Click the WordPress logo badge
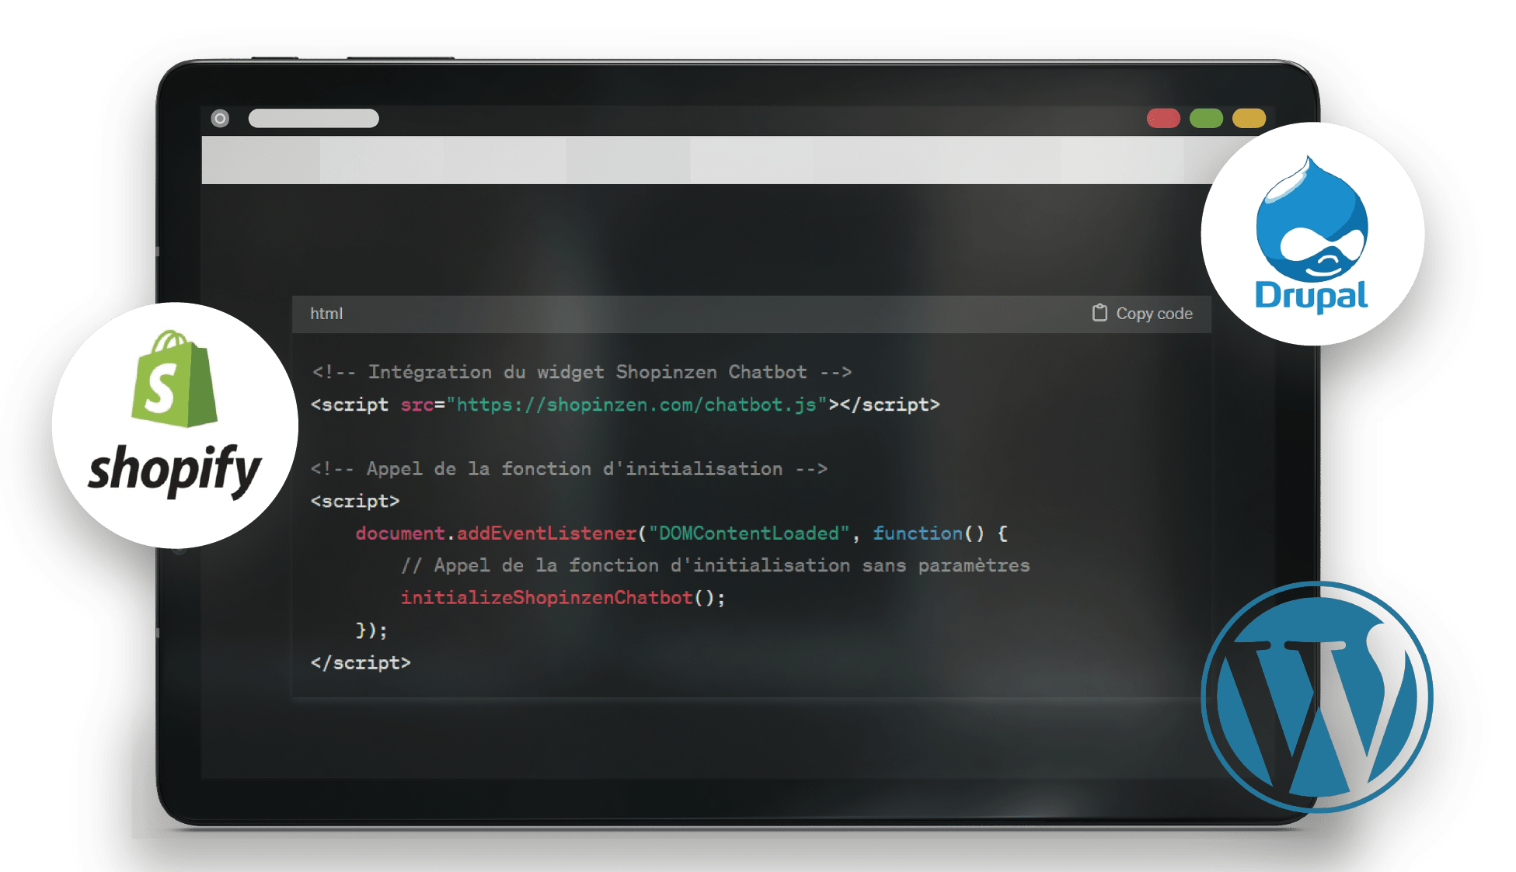This screenshot has height=872, width=1516. click(1317, 697)
